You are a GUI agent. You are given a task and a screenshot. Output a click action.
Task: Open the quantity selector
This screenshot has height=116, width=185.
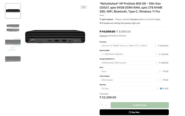coord(104,105)
